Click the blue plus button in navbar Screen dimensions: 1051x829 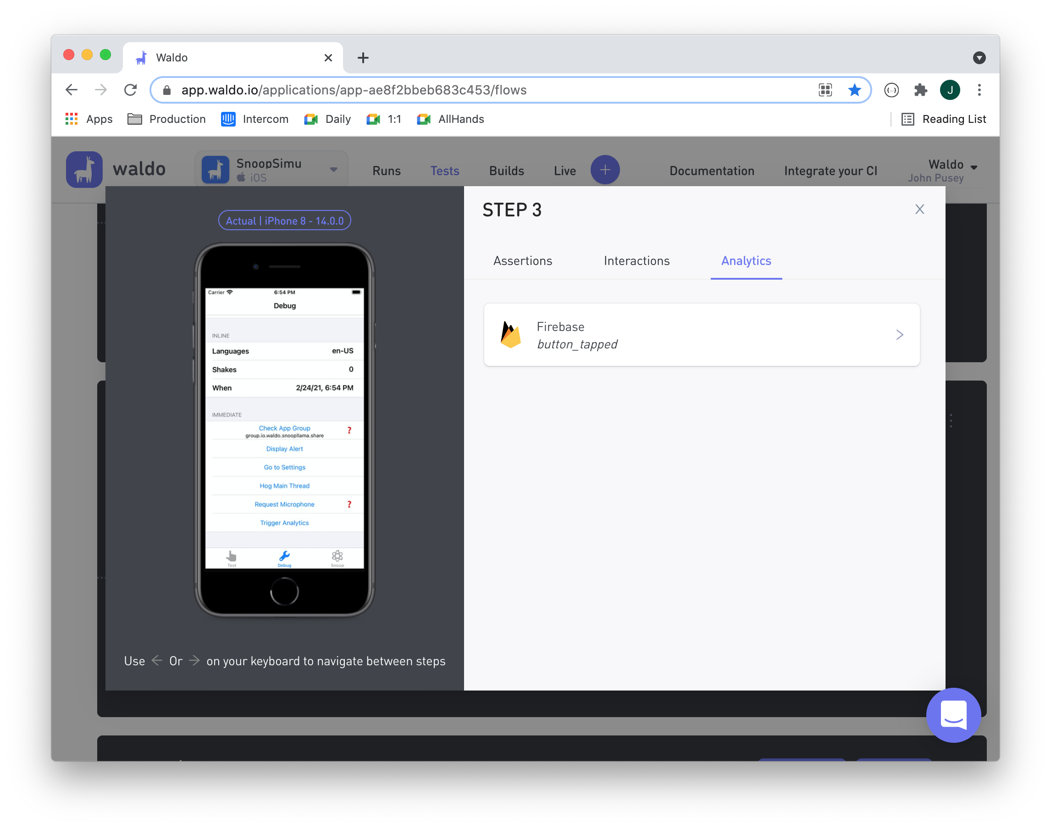(x=605, y=170)
